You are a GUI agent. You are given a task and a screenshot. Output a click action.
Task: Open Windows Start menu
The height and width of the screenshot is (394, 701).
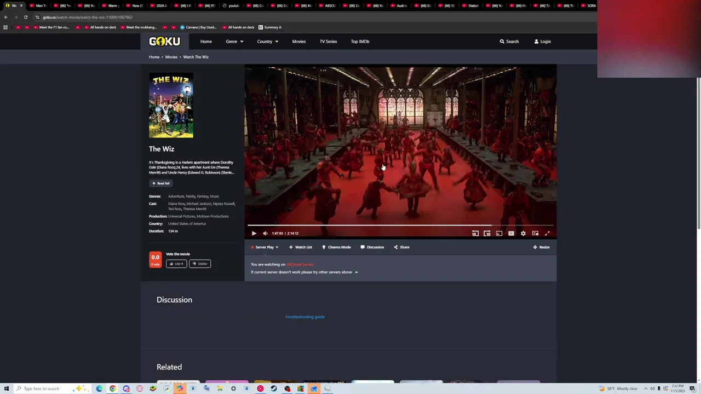click(x=7, y=389)
